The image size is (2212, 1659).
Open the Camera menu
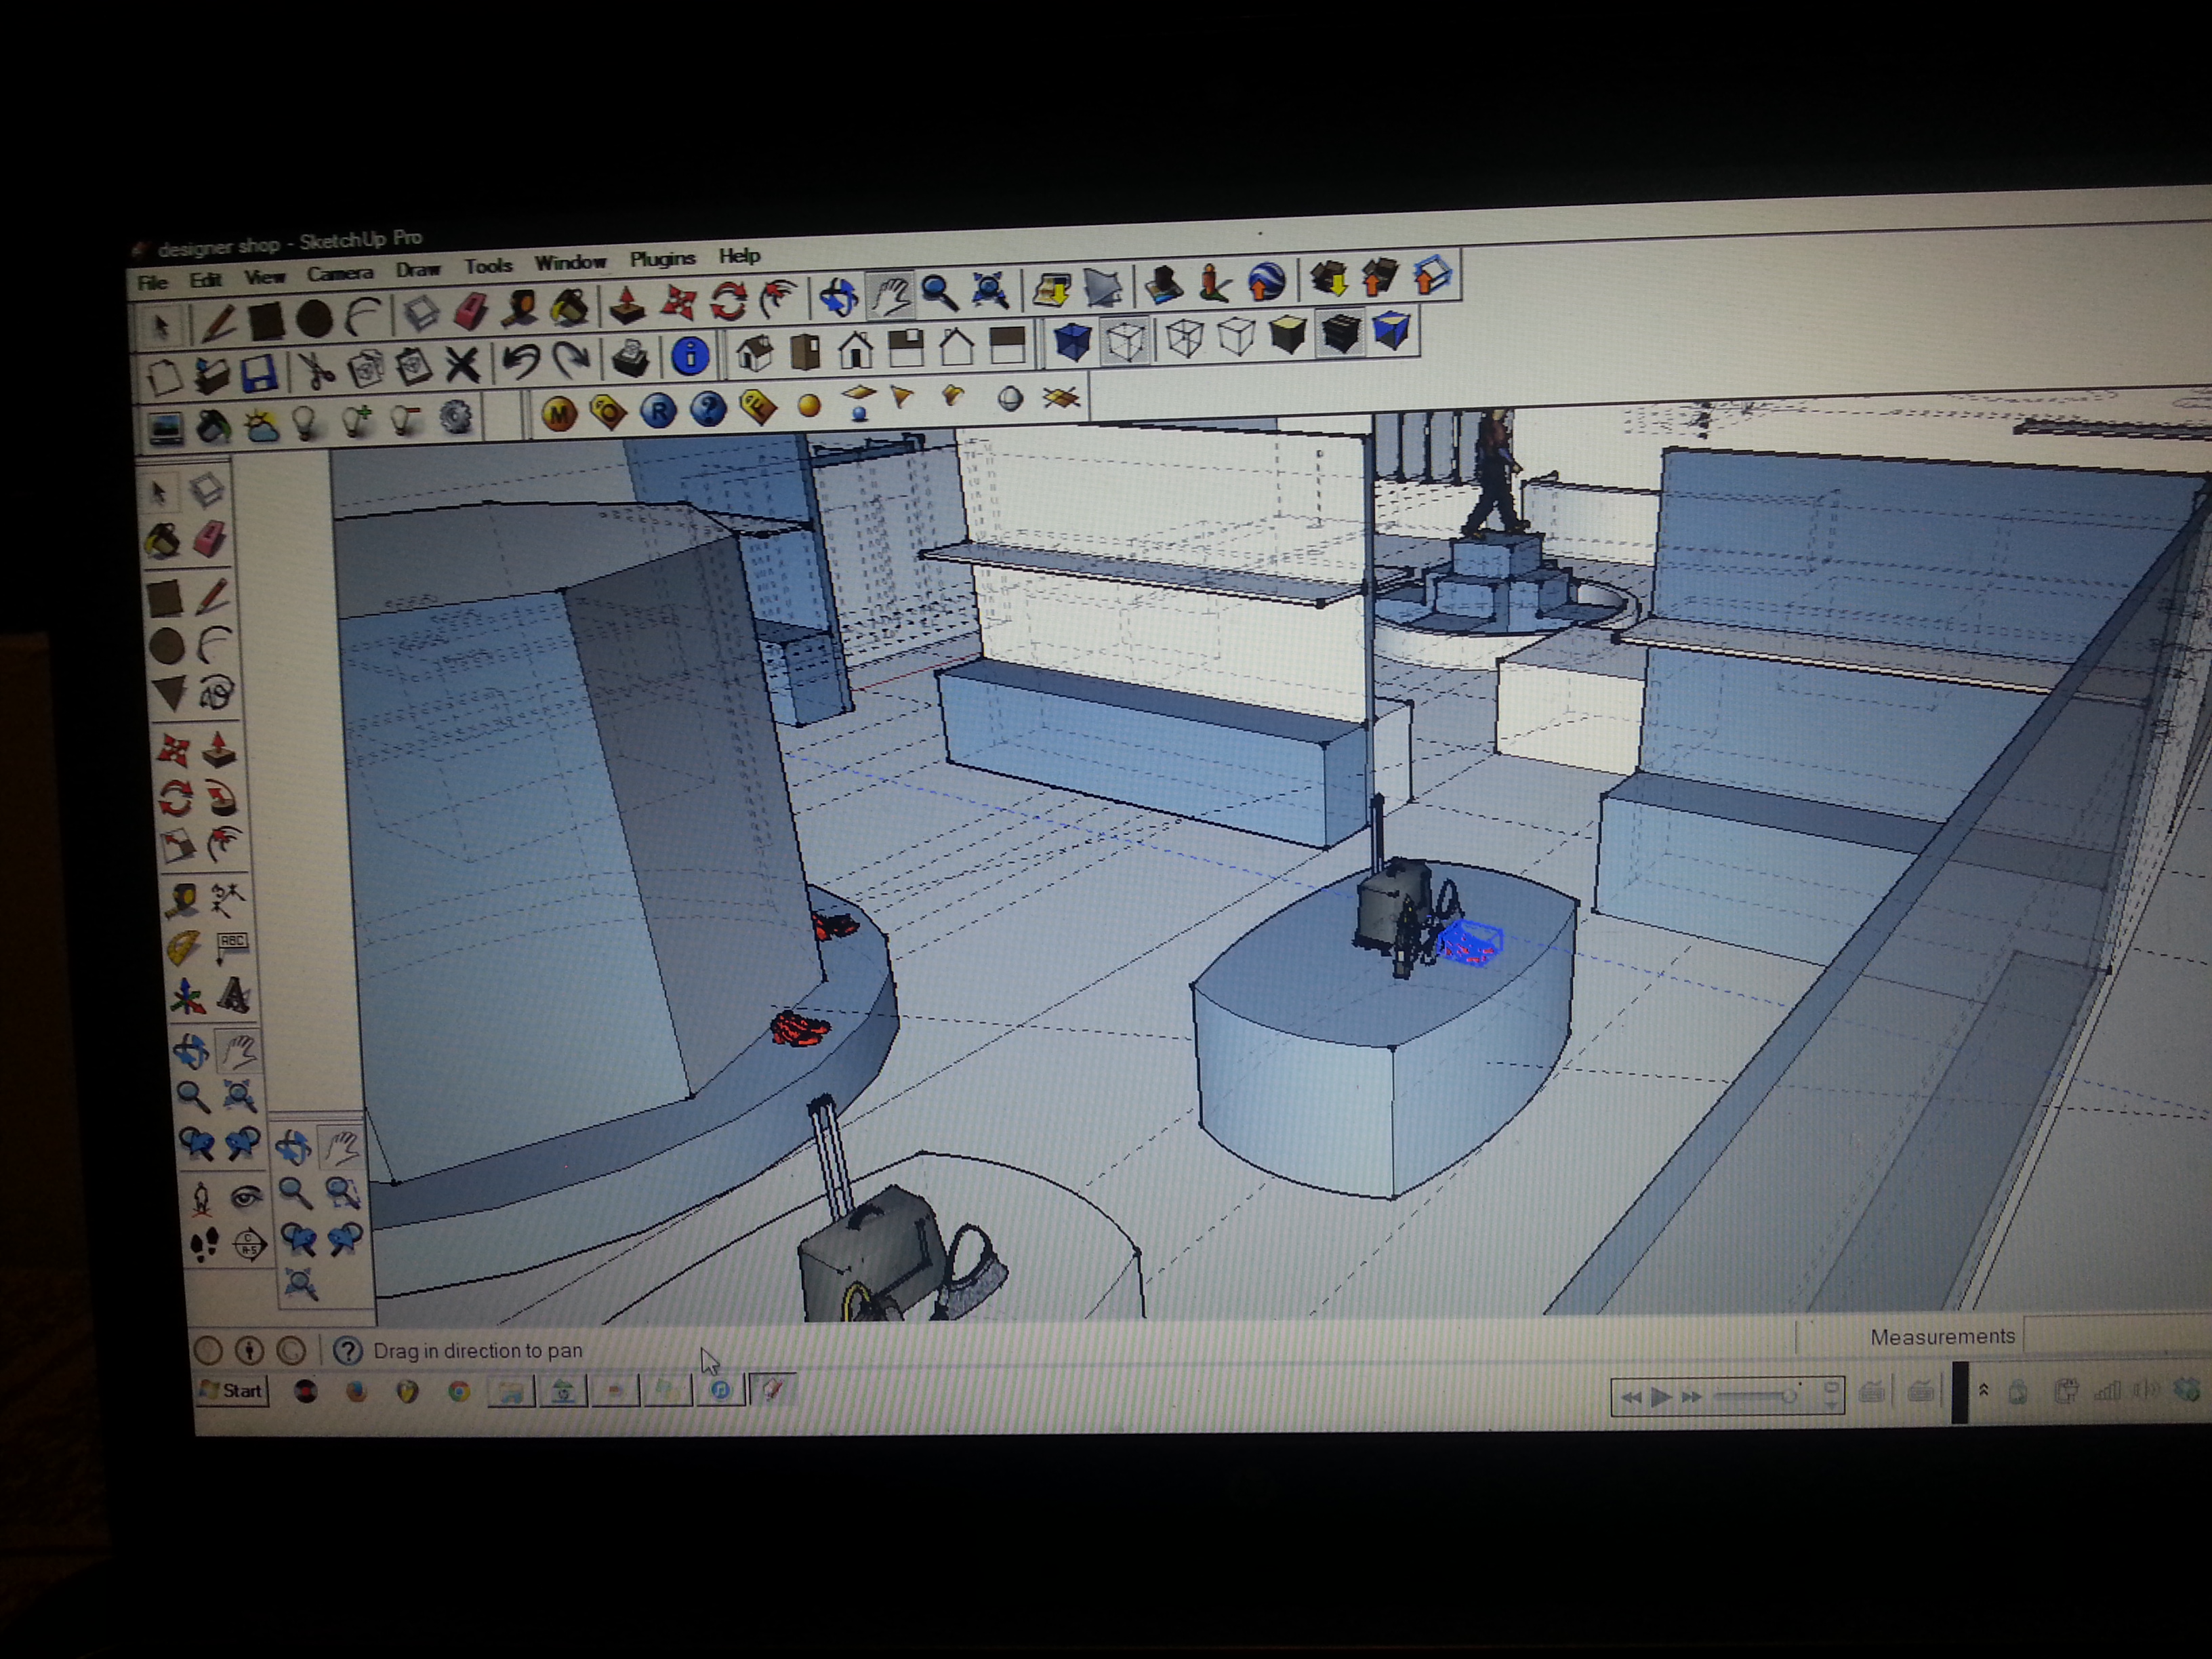339,274
